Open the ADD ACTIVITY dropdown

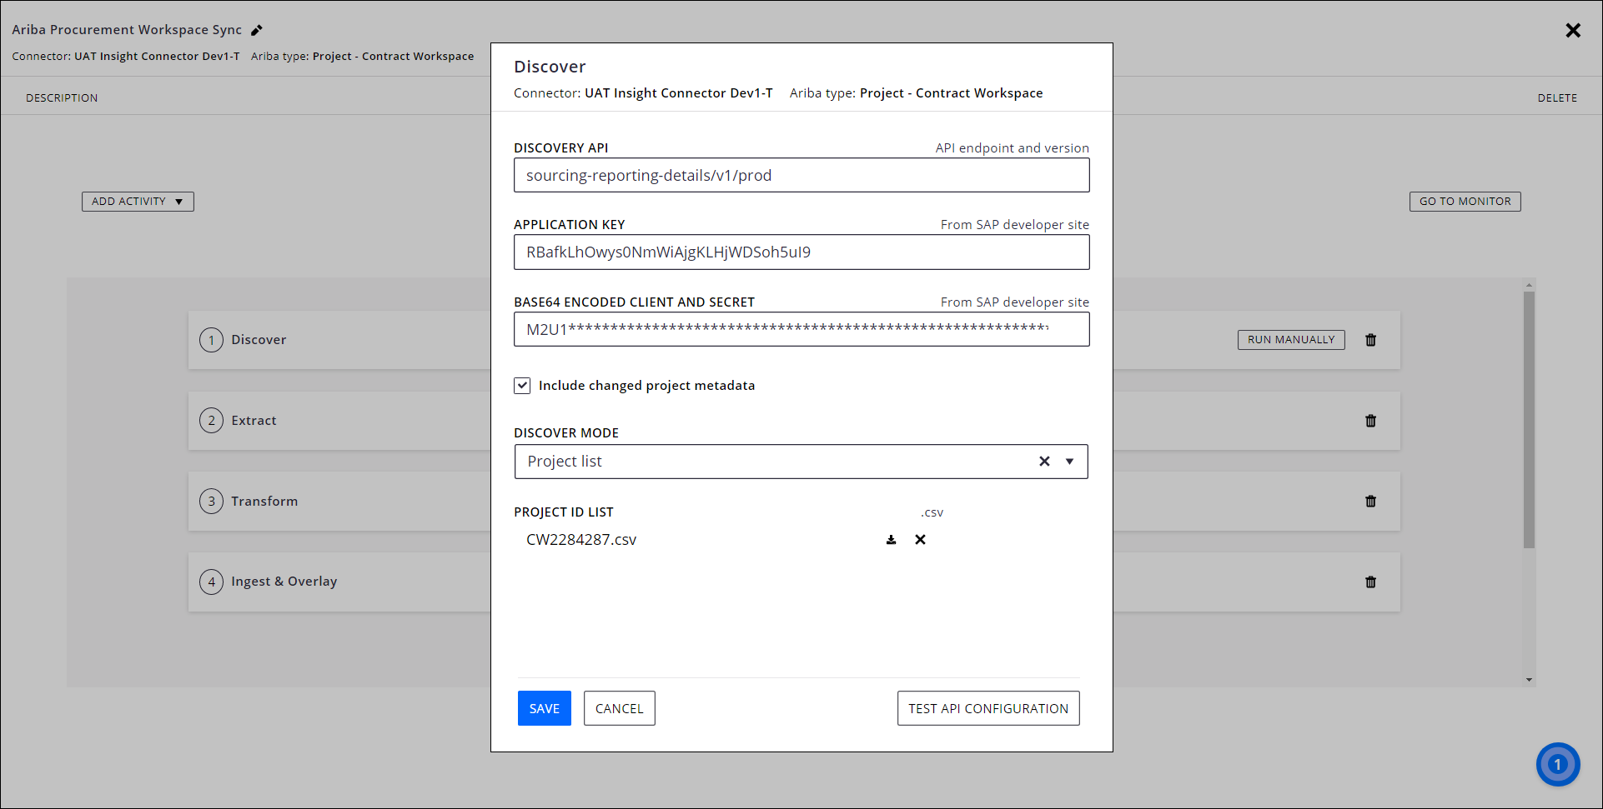pos(137,201)
